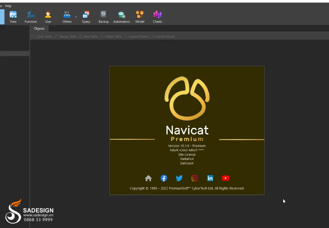Launch the Export Wizard button
Screen dimensions: 329x228
162,37
